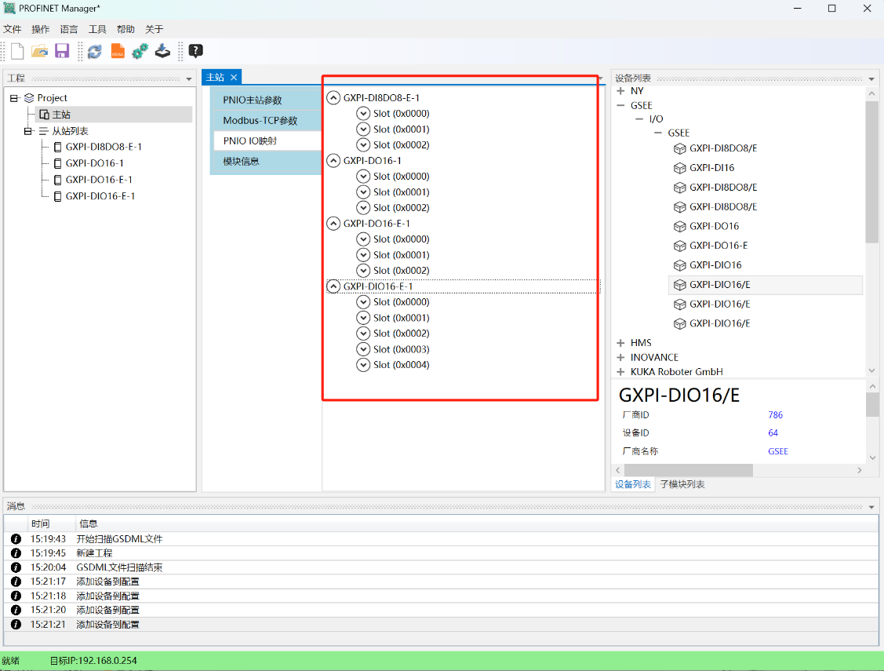Select highlighted GXPI-DIO16/E device entry

(x=765, y=285)
